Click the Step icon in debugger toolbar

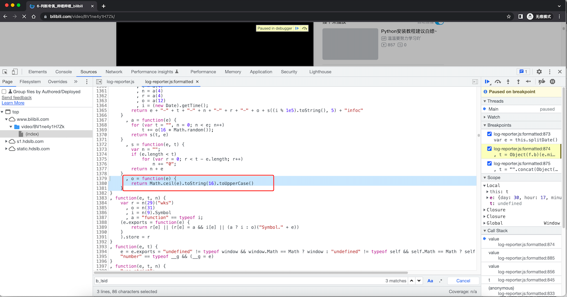click(528, 82)
